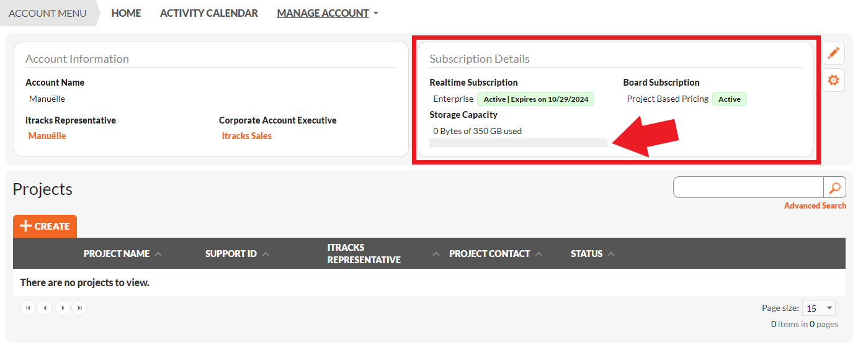Click the Projects heading
Image resolution: width=858 pixels, height=347 pixels.
coord(43,189)
